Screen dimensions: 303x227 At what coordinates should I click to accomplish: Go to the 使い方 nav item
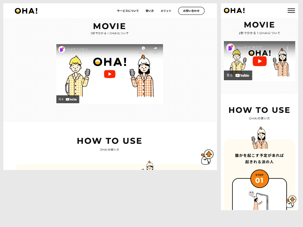tap(150, 11)
